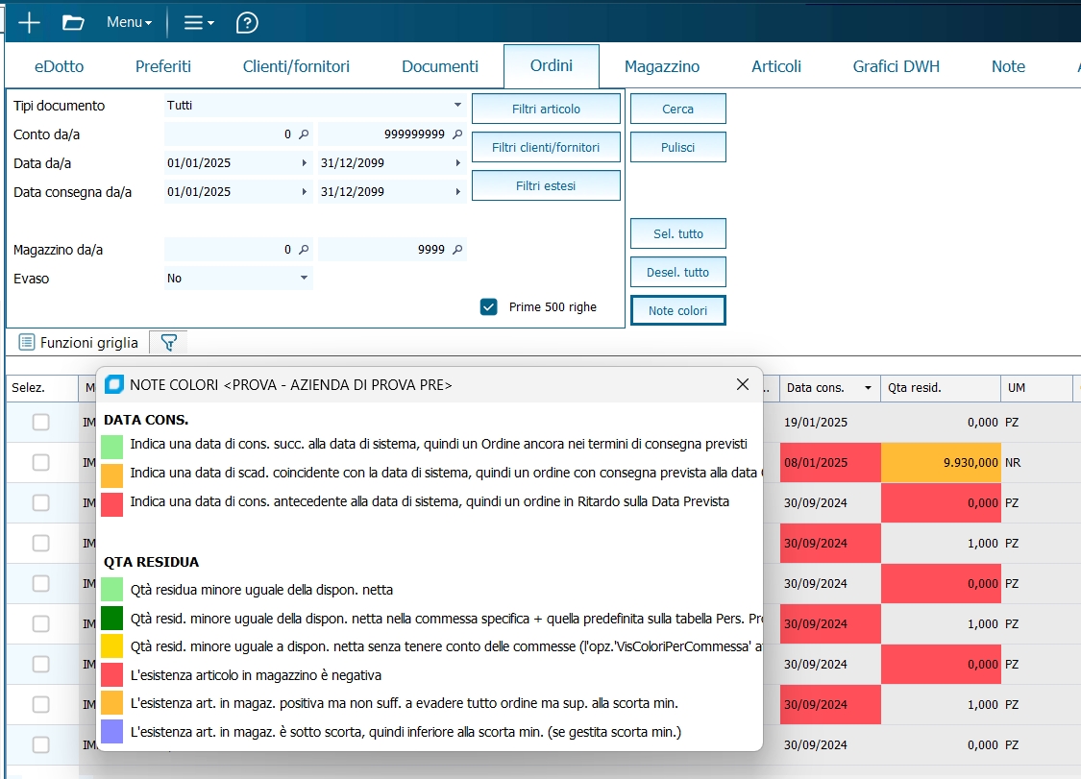Open Clienti/fornitori tab
The image size is (1081, 779).
point(297,66)
